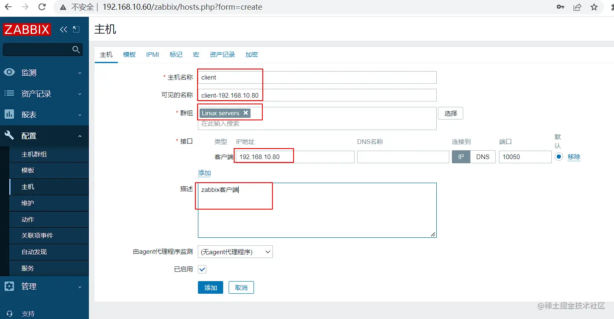Image resolution: width=614 pixels, height=319 pixels.
Task: Switch to the 资产记录 tab
Action: click(222, 55)
